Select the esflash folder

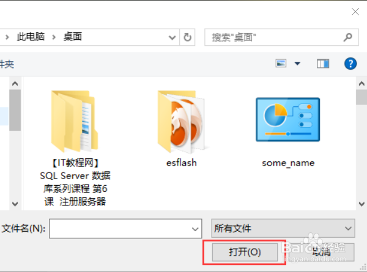click(181, 129)
